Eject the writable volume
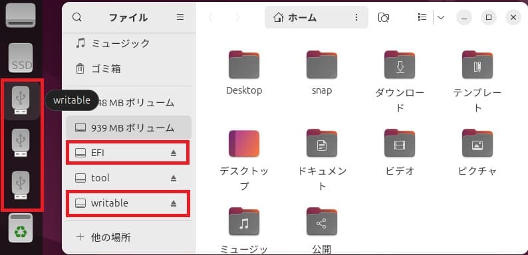Viewport: 528px width, 255px height. pyautogui.click(x=174, y=203)
